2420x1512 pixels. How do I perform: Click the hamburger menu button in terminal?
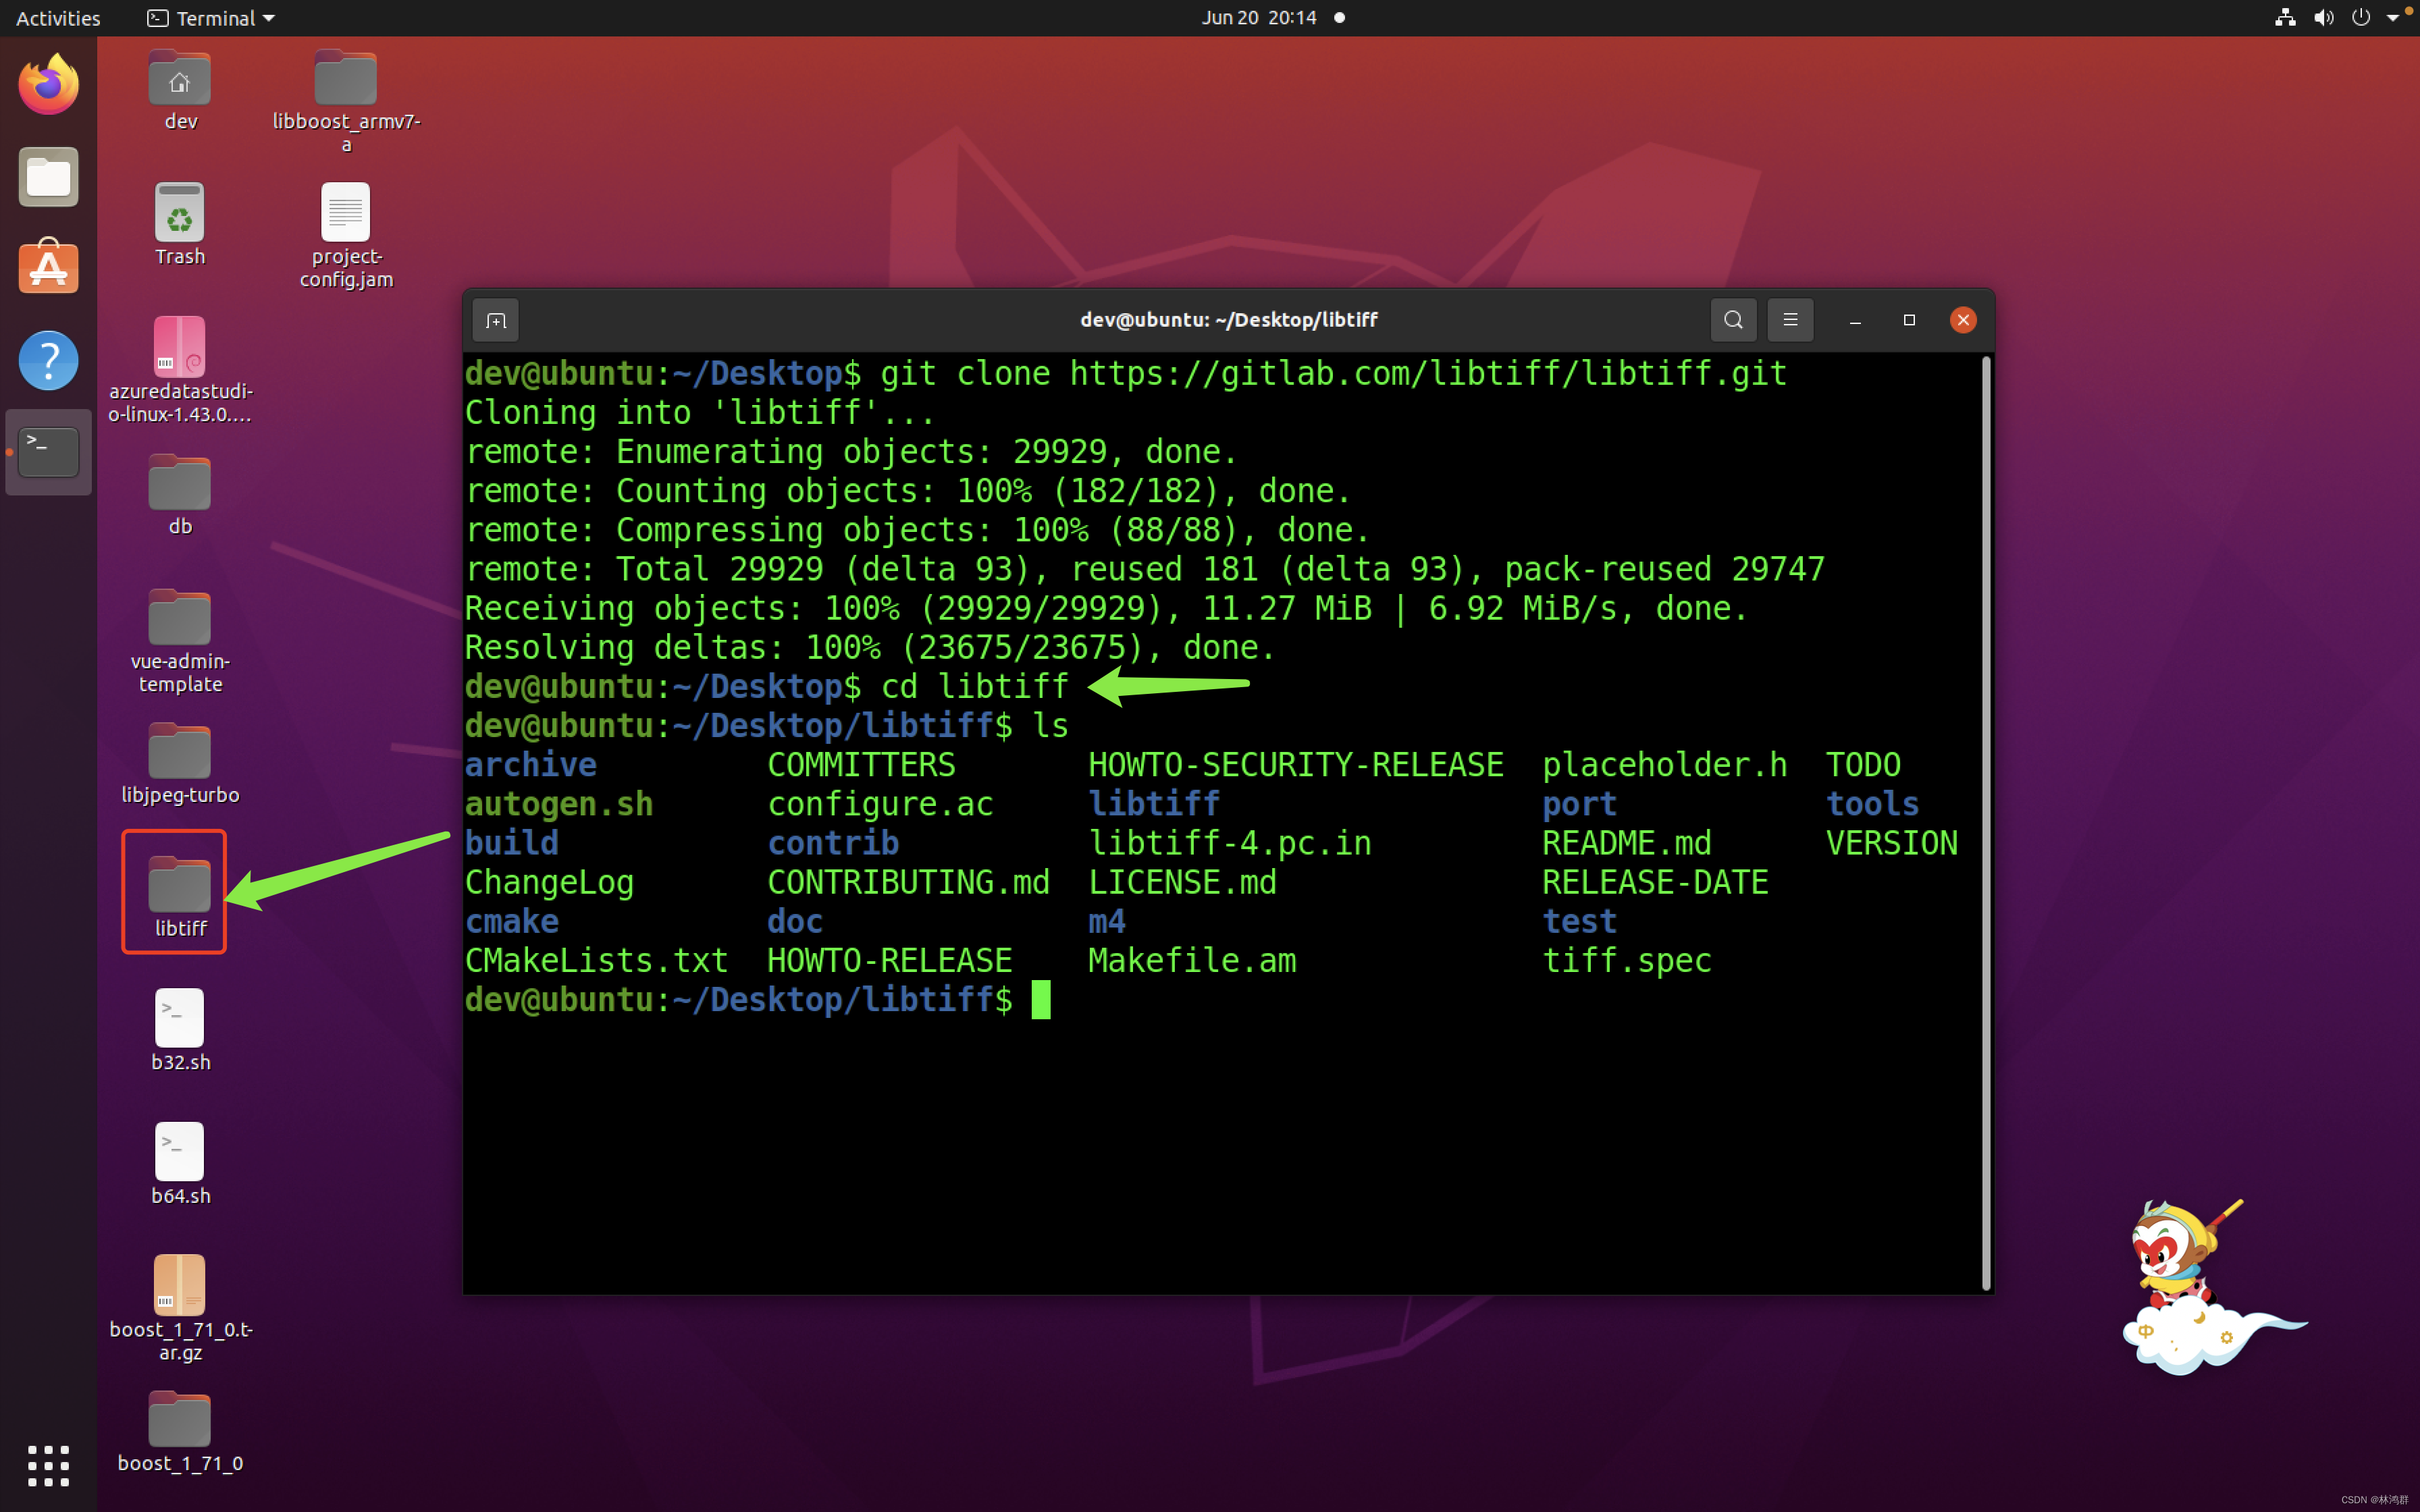click(1791, 319)
